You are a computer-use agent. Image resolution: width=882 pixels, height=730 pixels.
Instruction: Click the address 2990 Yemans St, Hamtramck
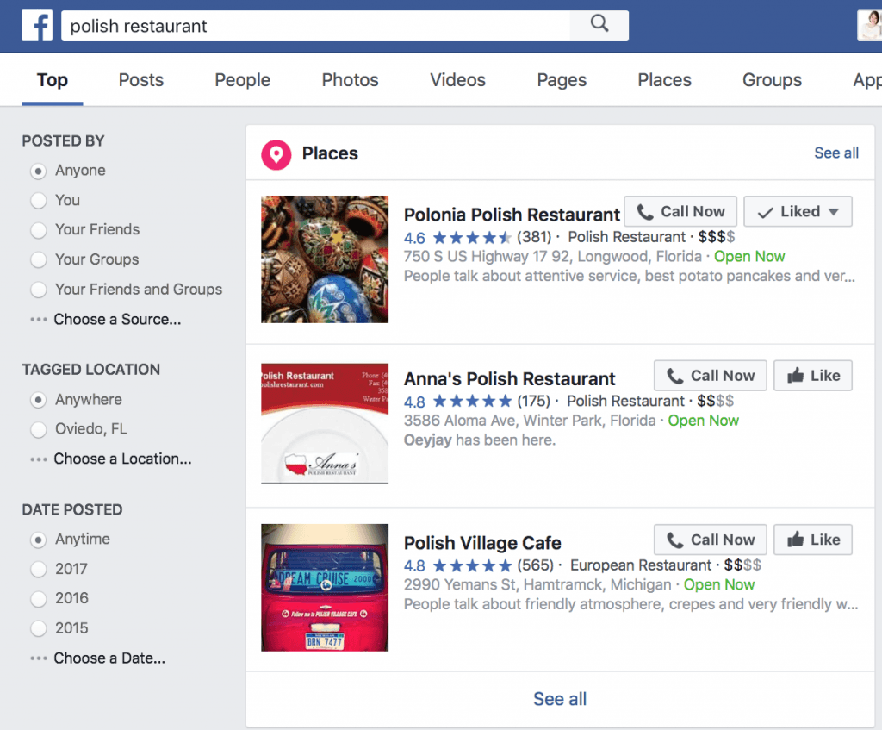(x=537, y=585)
